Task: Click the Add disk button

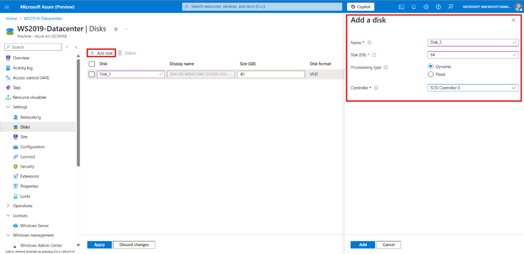Action: (x=101, y=53)
